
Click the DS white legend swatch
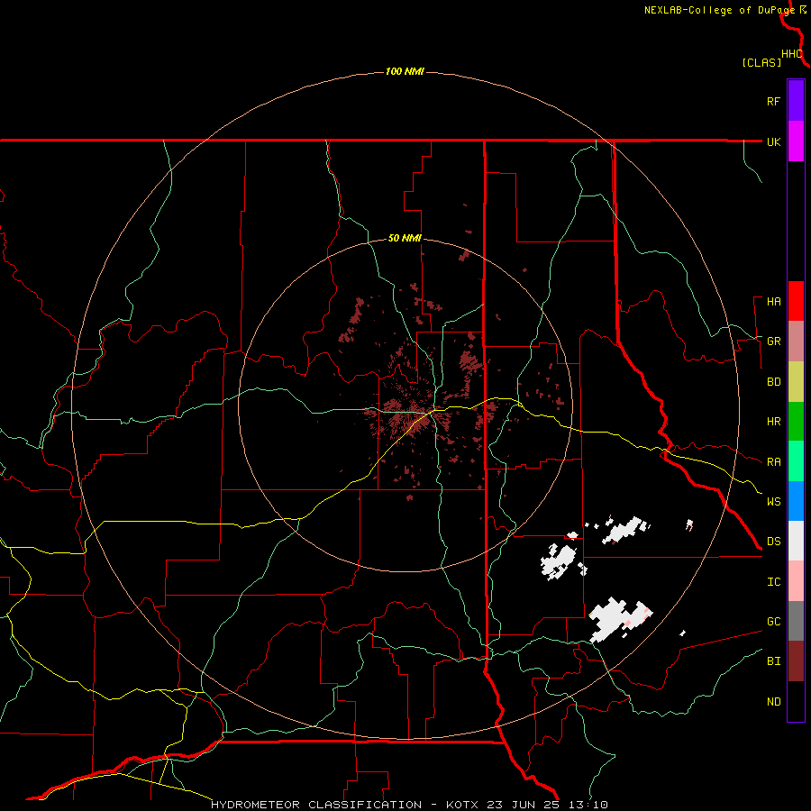tap(796, 541)
